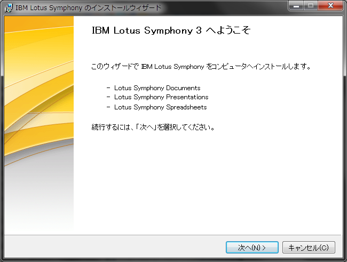The width and height of the screenshot is (347, 262).
Task: Click the installer icon in title bar
Action: (9, 8)
